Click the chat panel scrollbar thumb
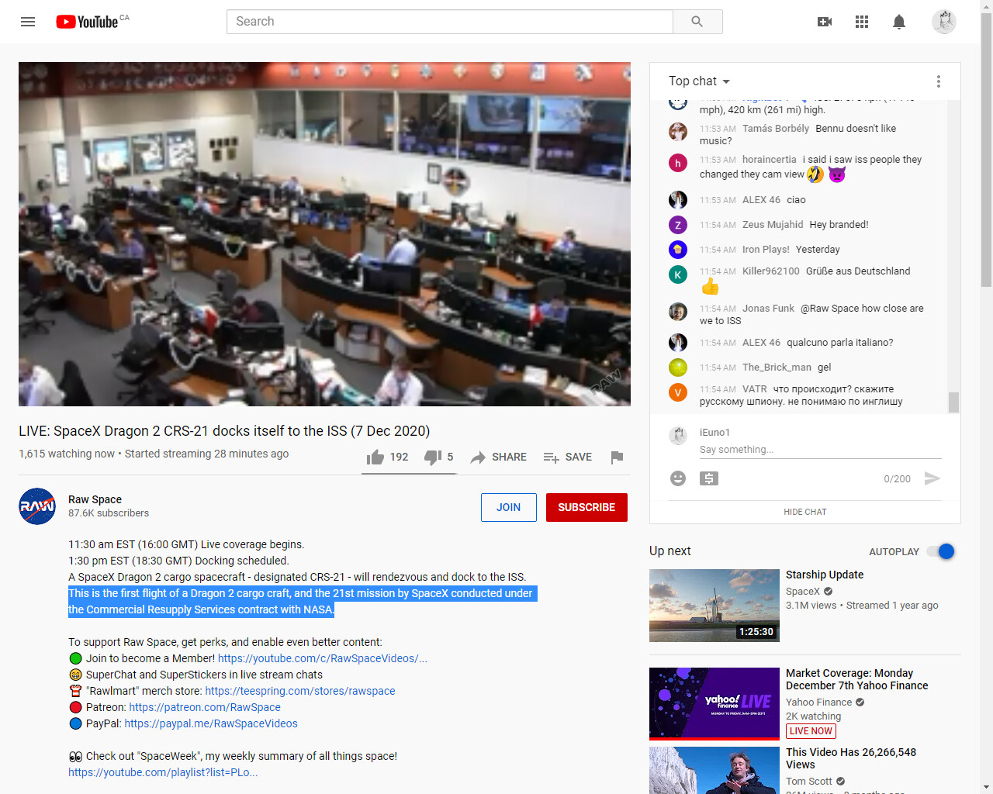 point(953,402)
